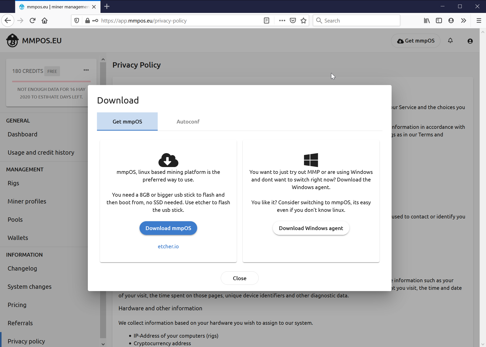
Task: Open Pricing in sidebar
Action: tap(17, 305)
